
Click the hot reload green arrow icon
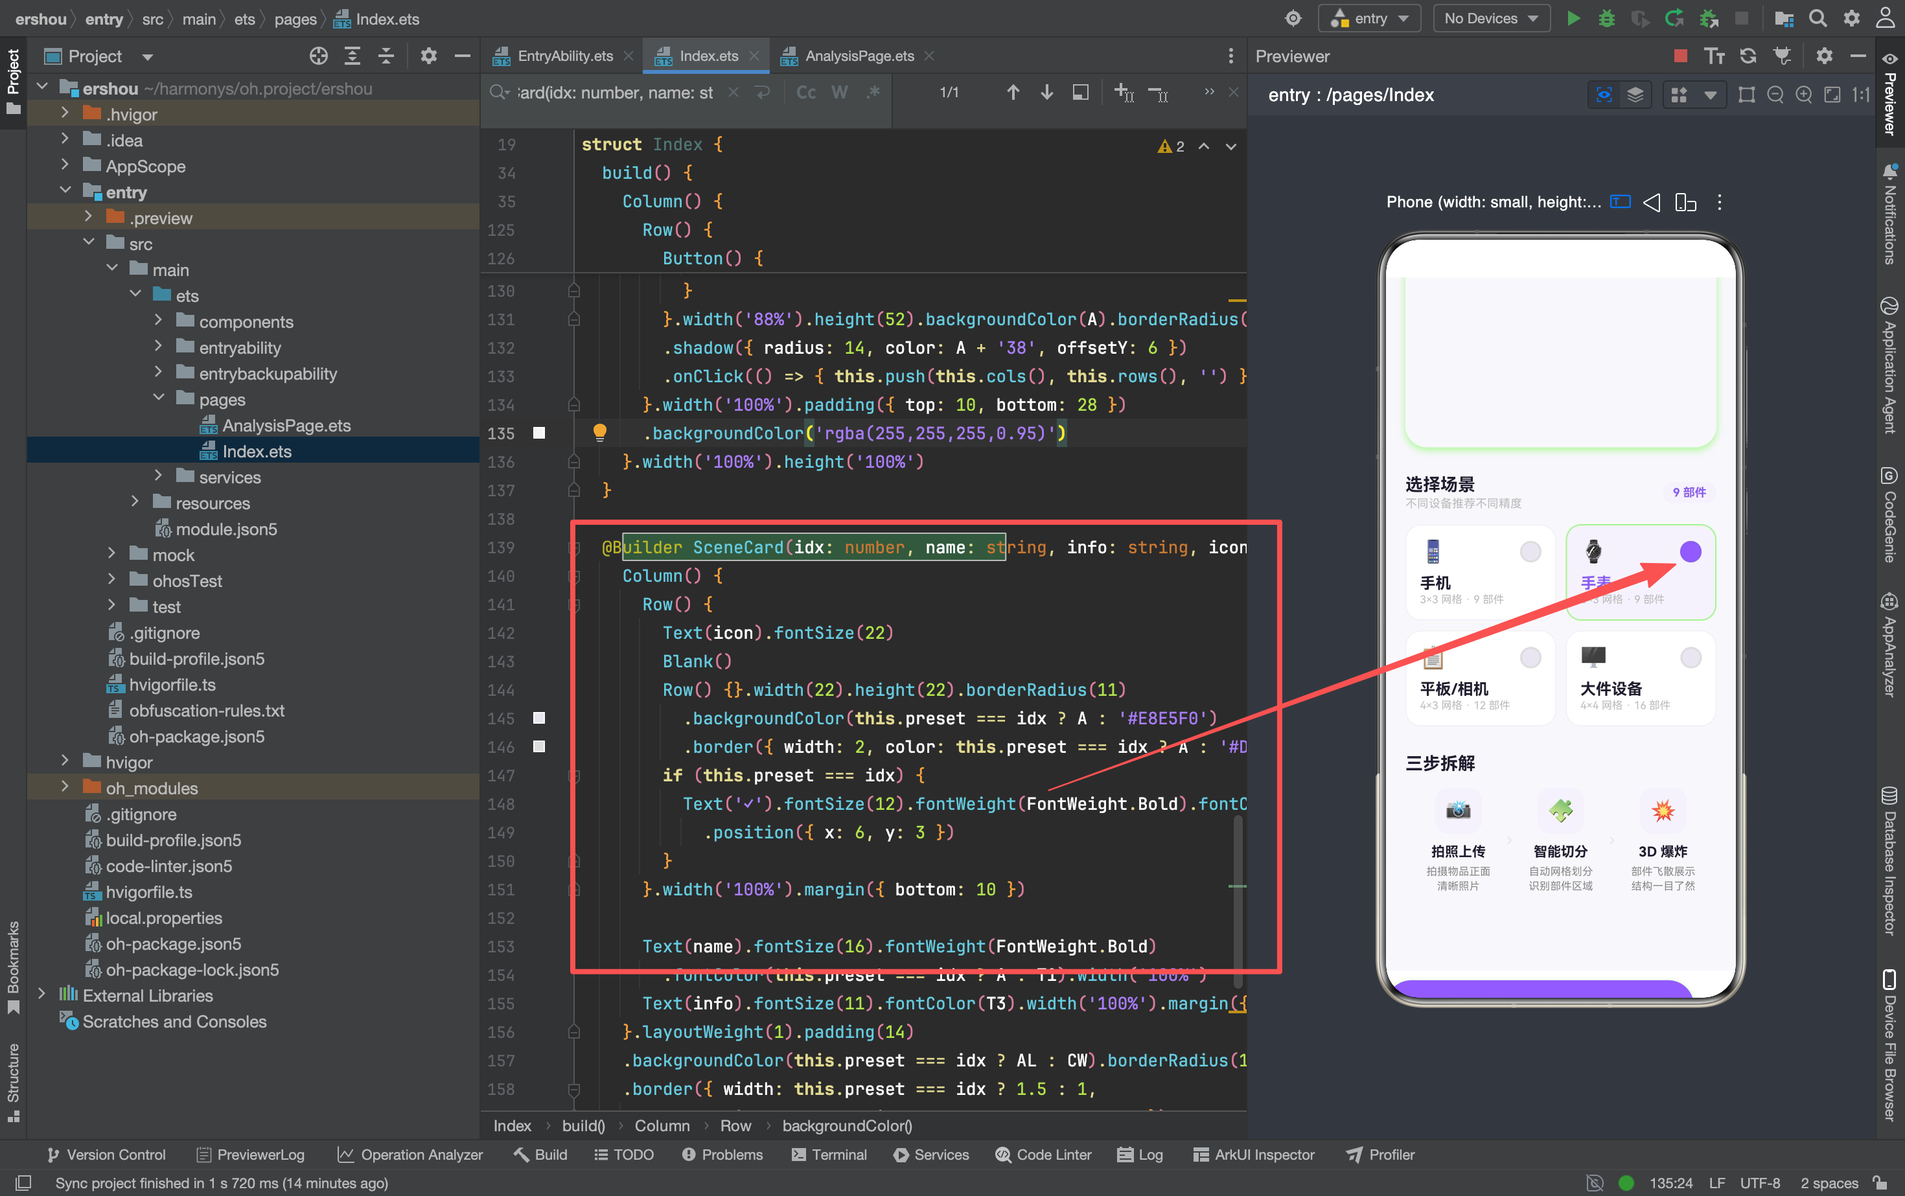pyautogui.click(x=1674, y=18)
